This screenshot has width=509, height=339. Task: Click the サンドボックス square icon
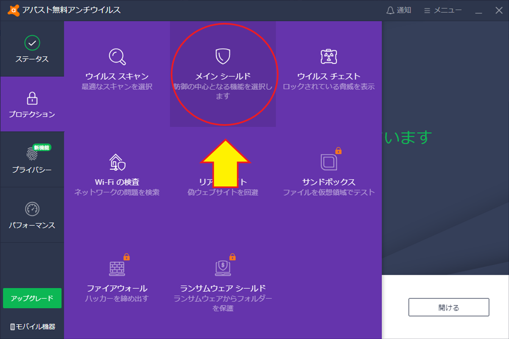click(329, 163)
